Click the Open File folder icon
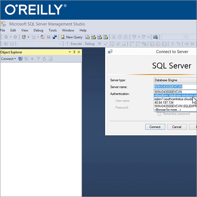This screenshot has height=197, width=197. [43, 37]
